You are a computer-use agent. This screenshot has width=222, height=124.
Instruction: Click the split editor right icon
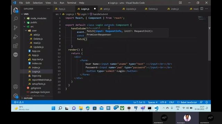point(202,9)
